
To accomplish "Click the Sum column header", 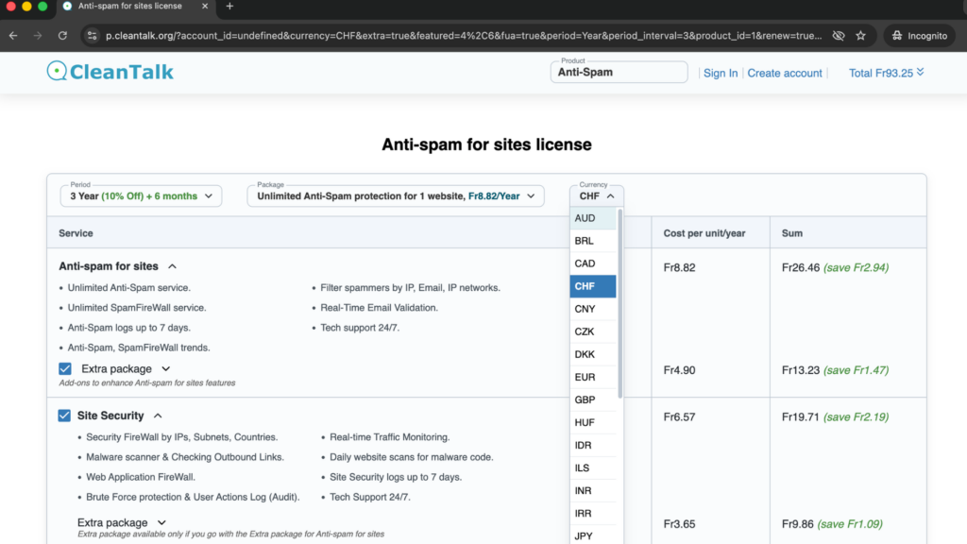I will pos(792,233).
